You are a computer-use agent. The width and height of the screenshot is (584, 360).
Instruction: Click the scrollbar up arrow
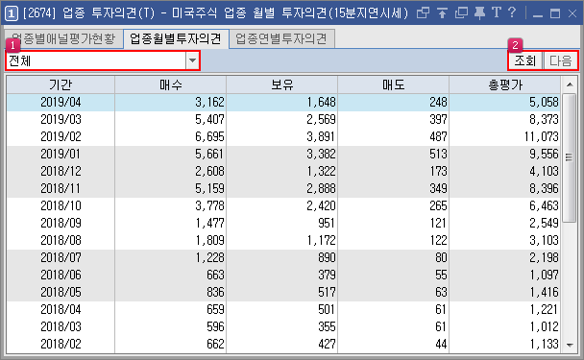570,84
